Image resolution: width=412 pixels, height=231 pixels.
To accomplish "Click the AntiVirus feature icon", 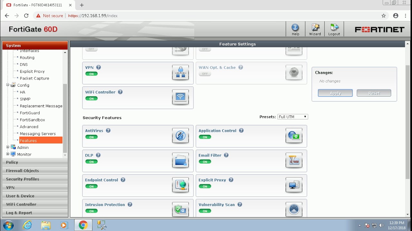I will [180, 136].
